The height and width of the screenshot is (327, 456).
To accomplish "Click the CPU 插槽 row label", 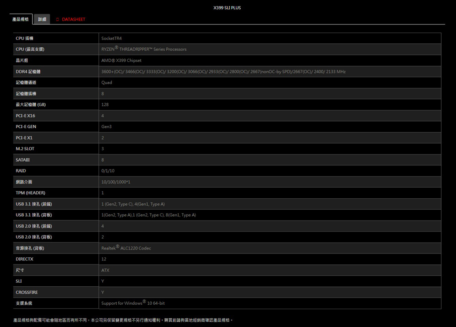I will [25, 39].
